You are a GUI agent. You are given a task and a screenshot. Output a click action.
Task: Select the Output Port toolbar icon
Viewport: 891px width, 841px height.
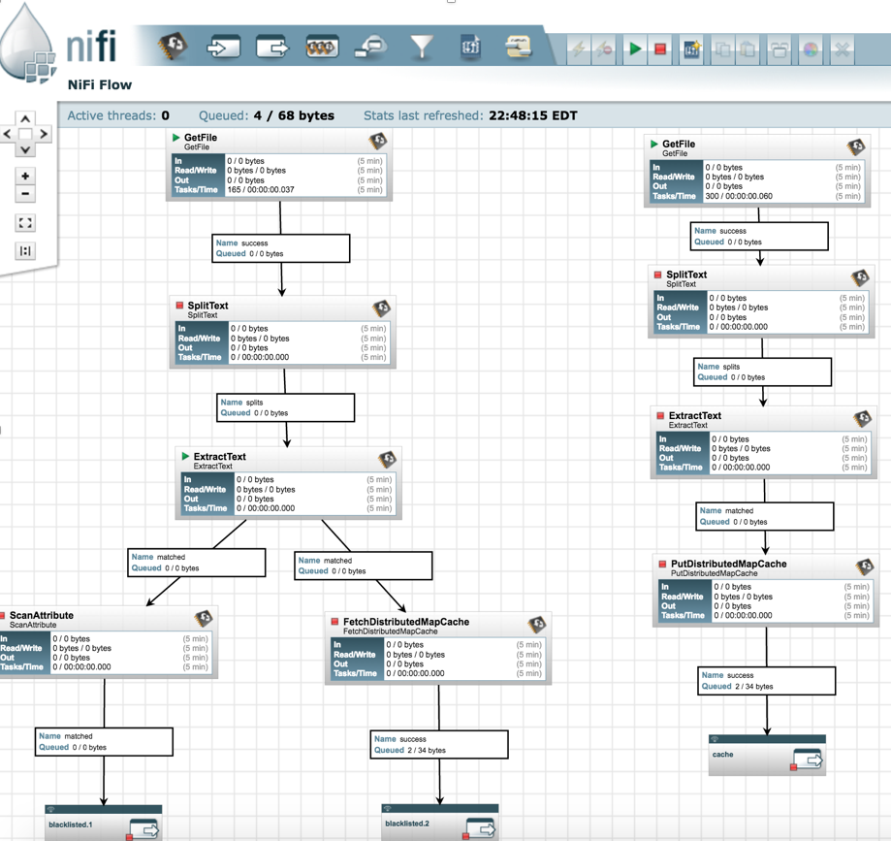(272, 45)
